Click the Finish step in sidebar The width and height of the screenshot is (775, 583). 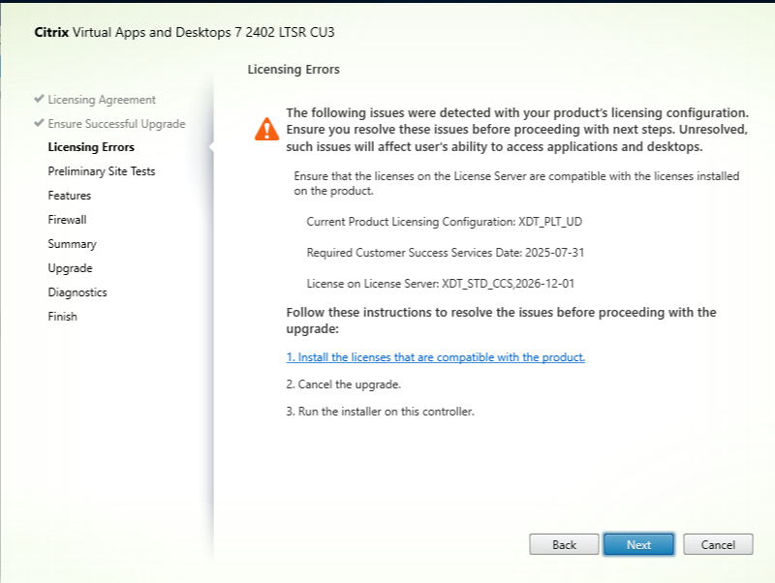(62, 317)
